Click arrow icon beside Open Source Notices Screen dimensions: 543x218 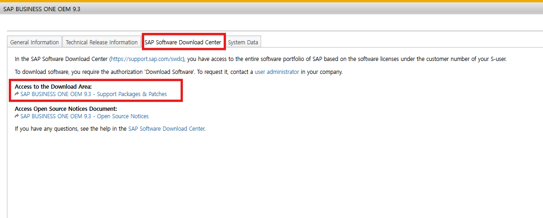tap(17, 116)
